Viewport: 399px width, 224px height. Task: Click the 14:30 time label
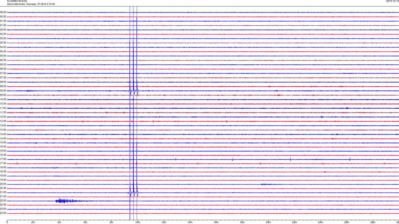click(x=3, y=139)
